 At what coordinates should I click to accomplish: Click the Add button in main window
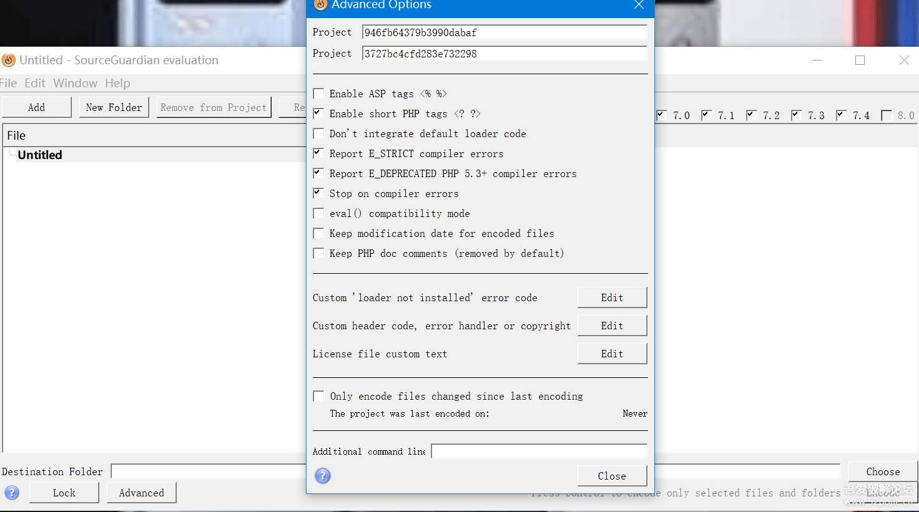(x=37, y=107)
